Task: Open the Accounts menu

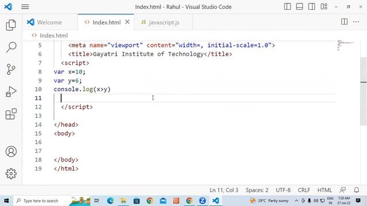Action: pyautogui.click(x=11, y=151)
